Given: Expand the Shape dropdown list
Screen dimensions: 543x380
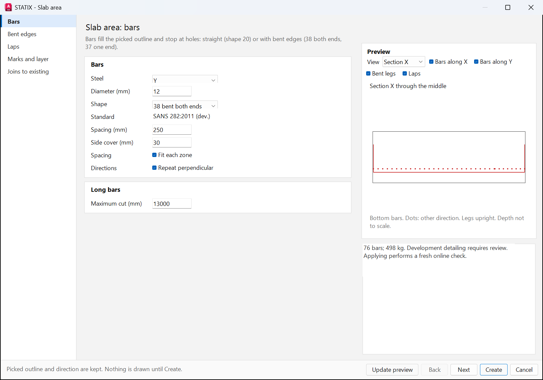Looking at the screenshot, I should [185, 105].
